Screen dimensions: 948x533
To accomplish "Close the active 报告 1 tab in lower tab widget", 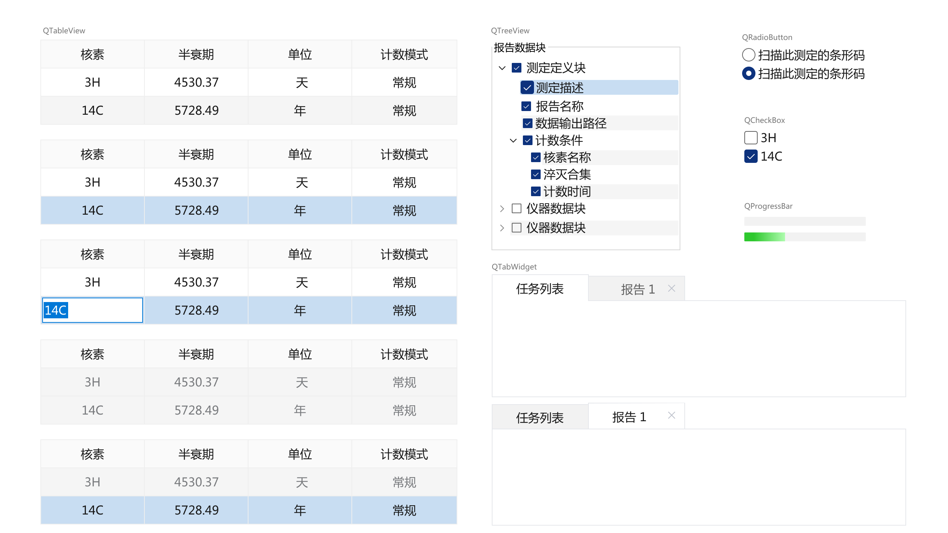I will pos(671,416).
